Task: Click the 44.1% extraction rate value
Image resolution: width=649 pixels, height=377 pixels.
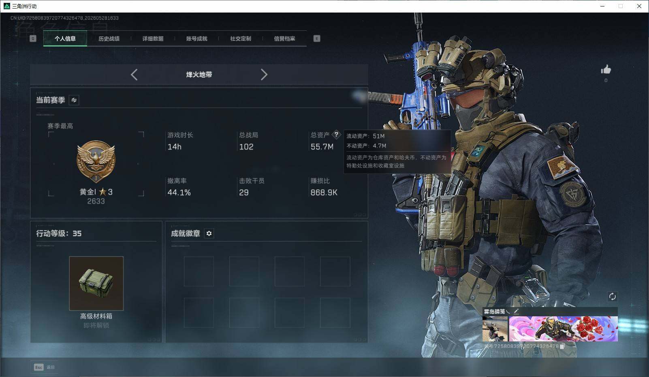Action: click(x=179, y=193)
